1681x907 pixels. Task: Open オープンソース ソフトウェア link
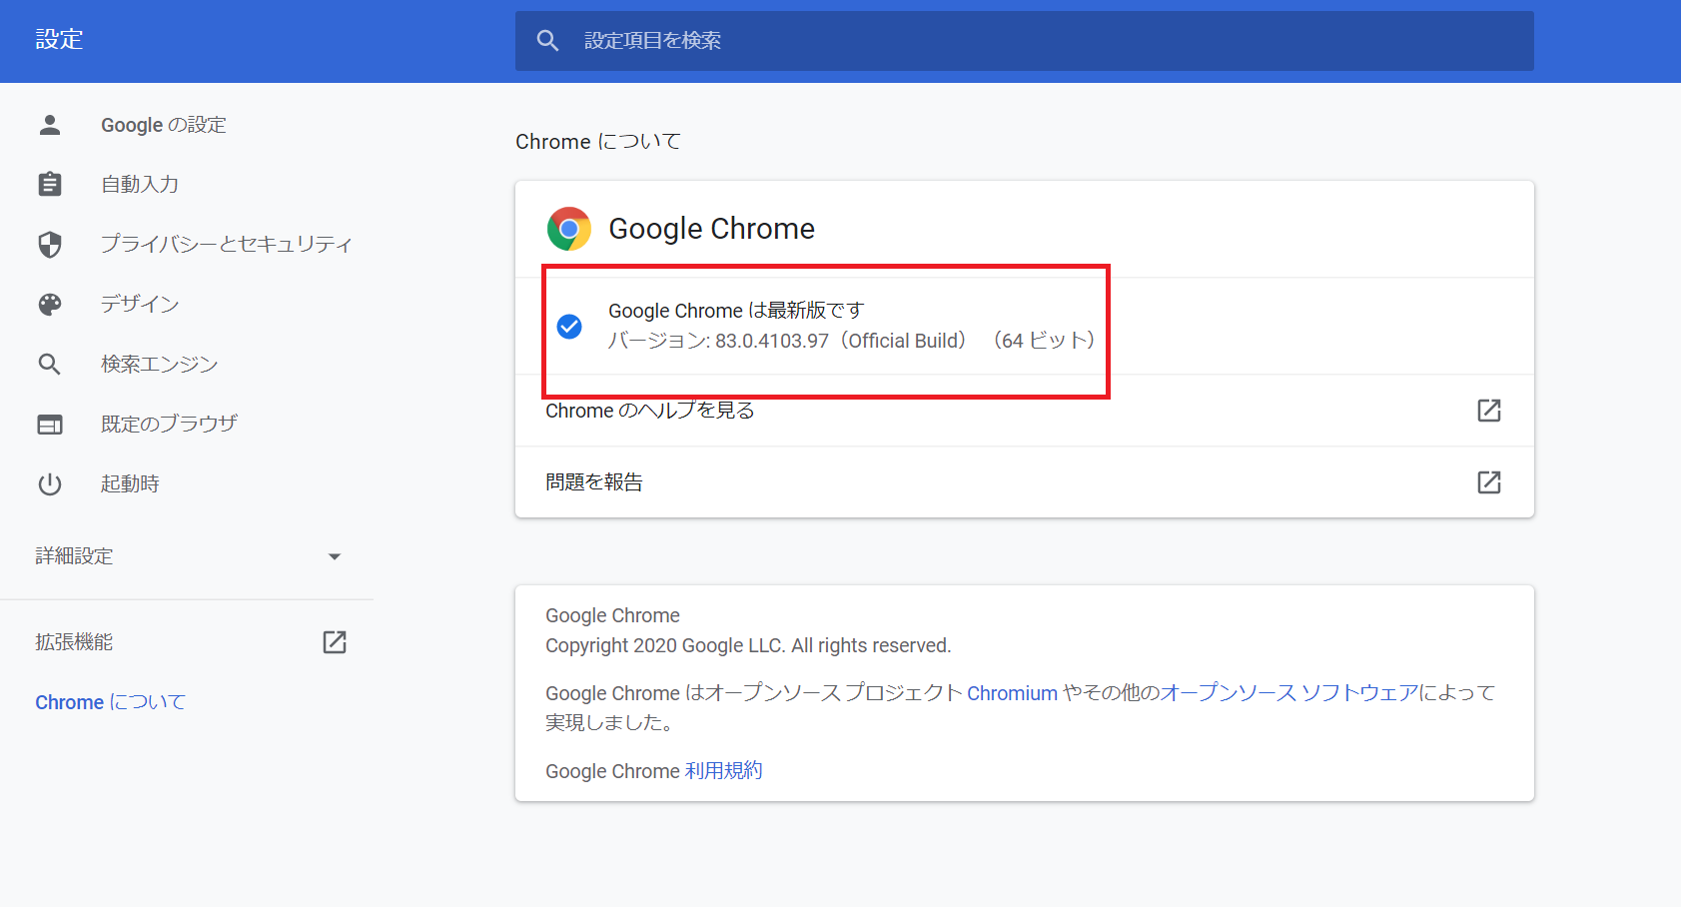pos(1289,692)
